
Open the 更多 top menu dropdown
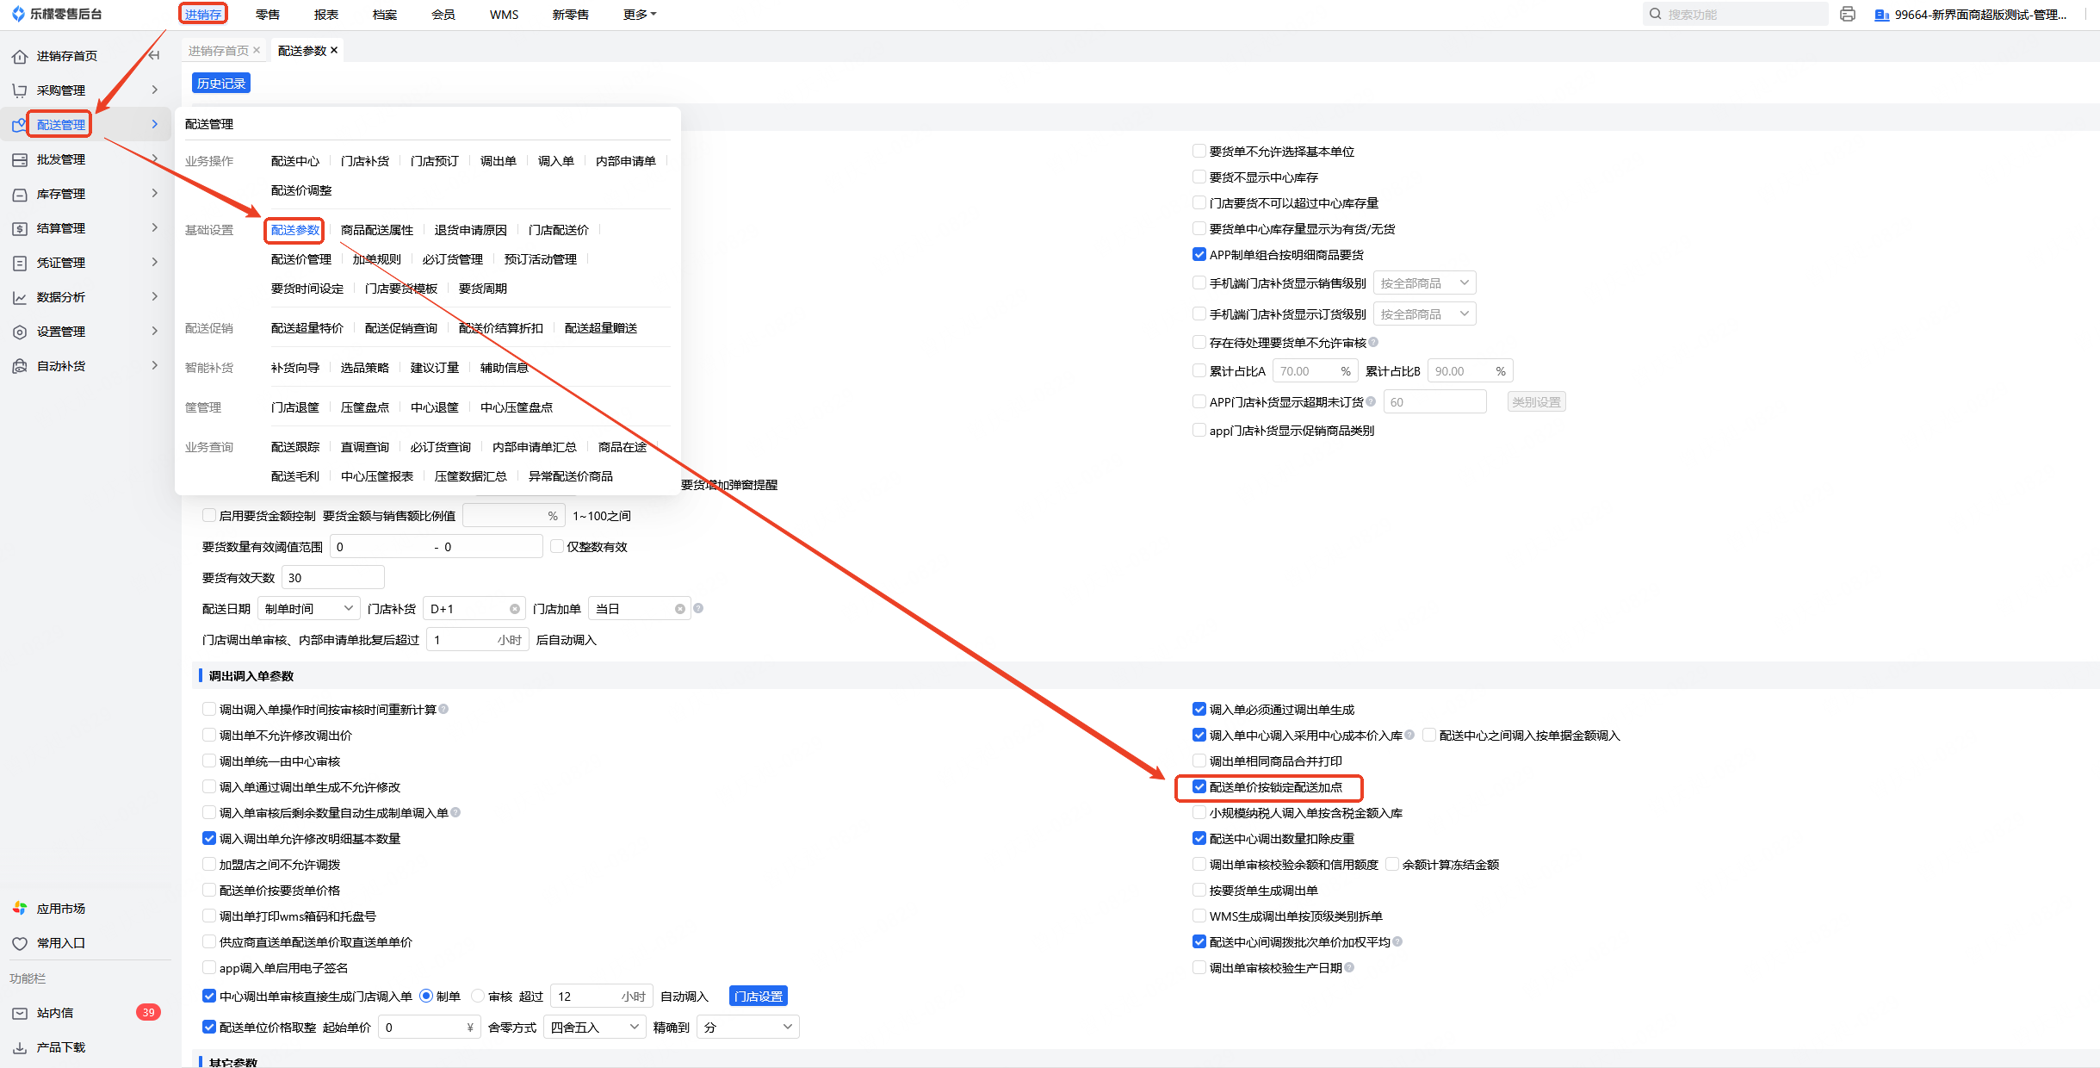pos(639,14)
